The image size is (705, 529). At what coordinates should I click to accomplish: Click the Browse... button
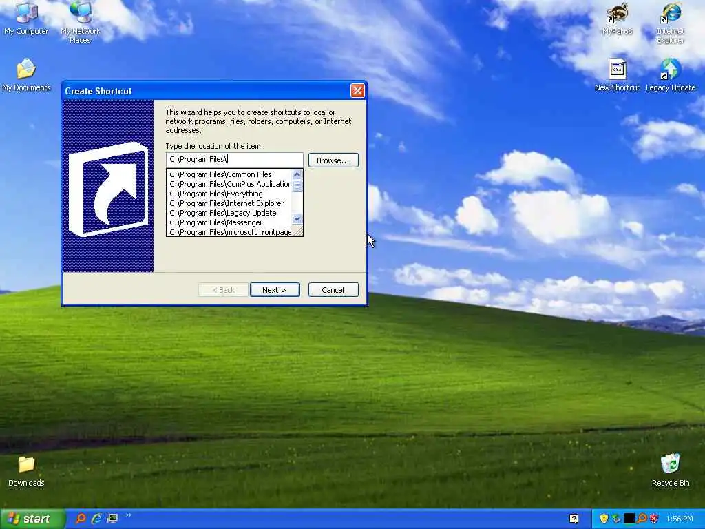(x=333, y=160)
